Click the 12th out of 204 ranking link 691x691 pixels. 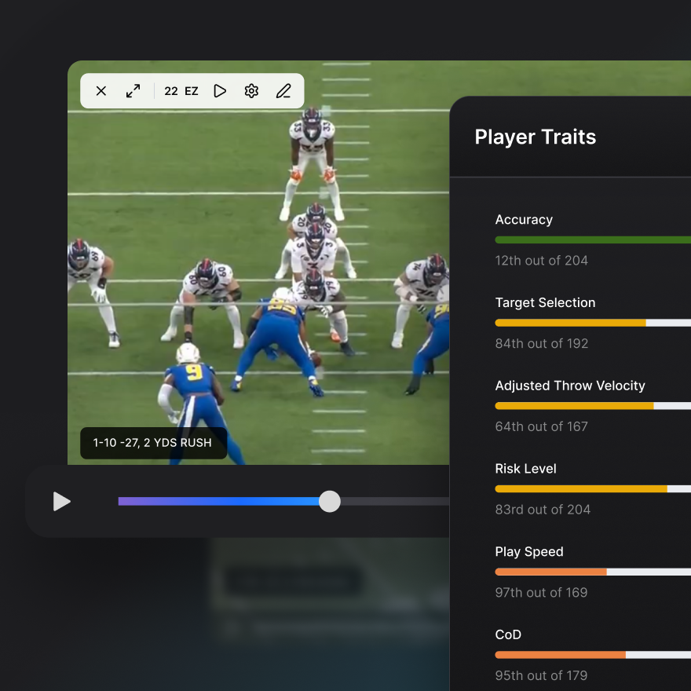[542, 260]
